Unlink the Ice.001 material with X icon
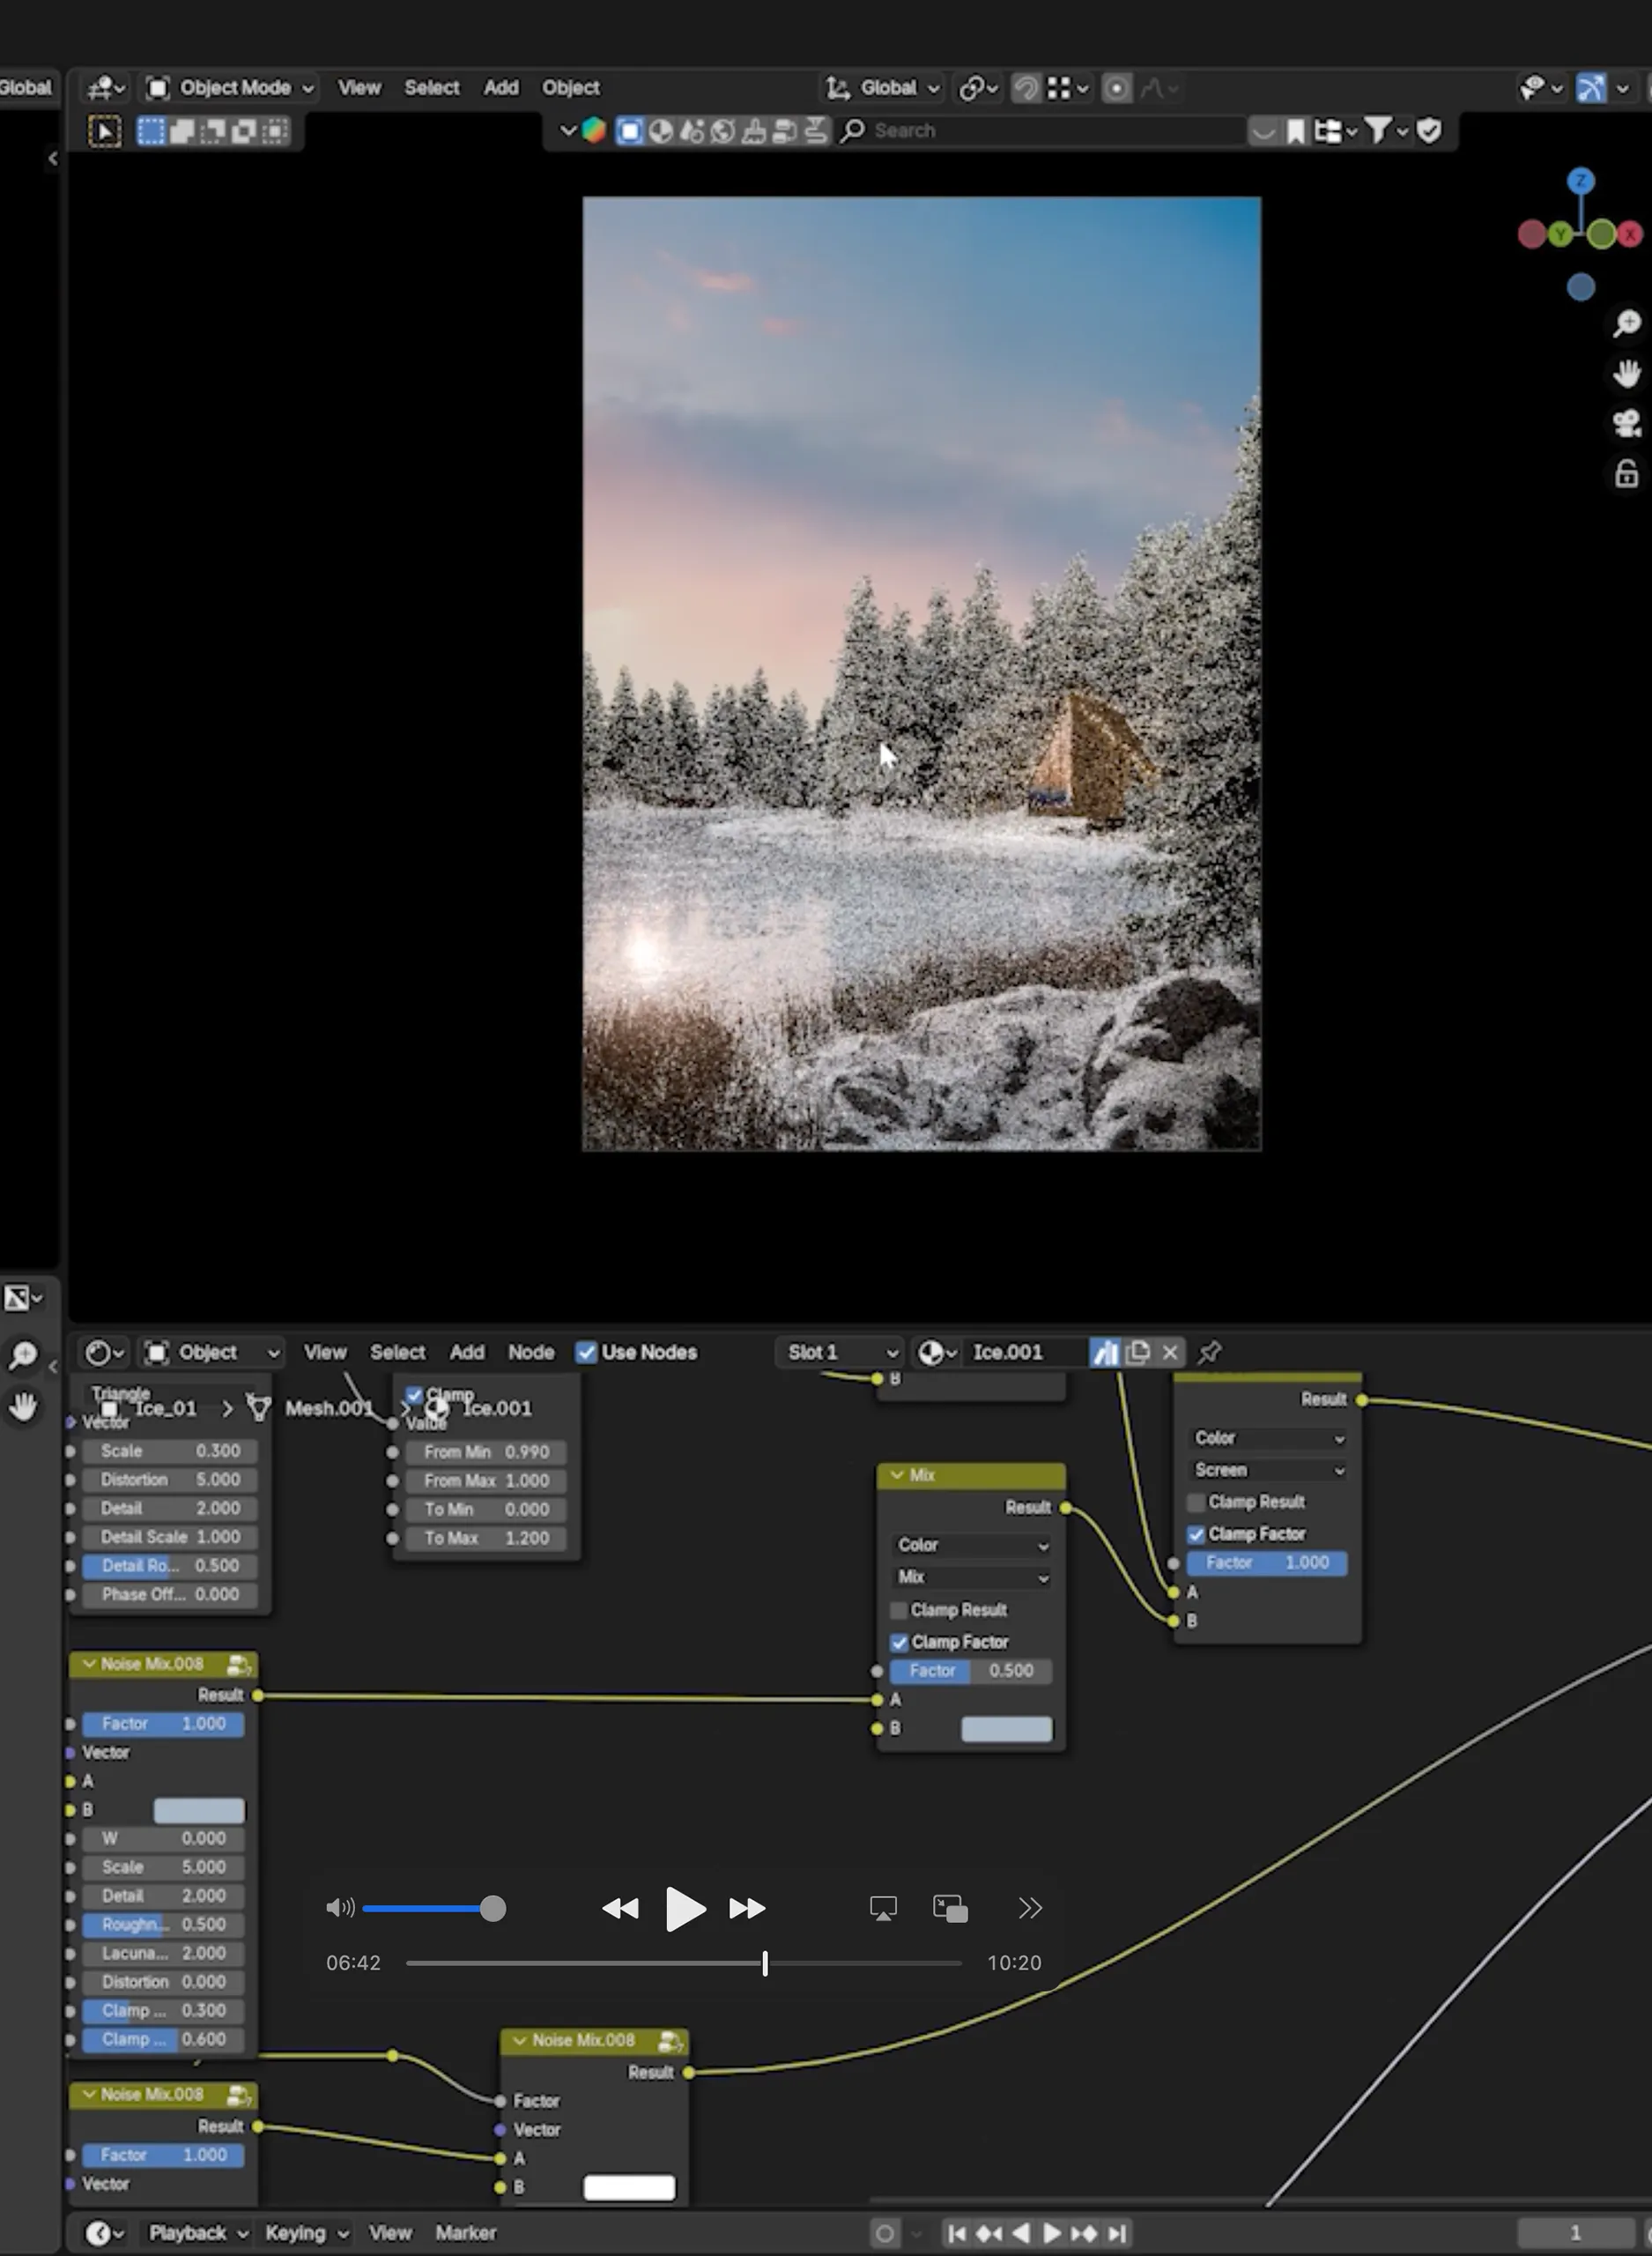Screen dimensions: 1652x2256 [x=1169, y=1352]
